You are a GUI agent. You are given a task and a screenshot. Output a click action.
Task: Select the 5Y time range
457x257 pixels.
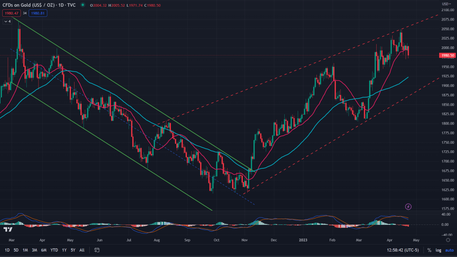click(x=73, y=250)
